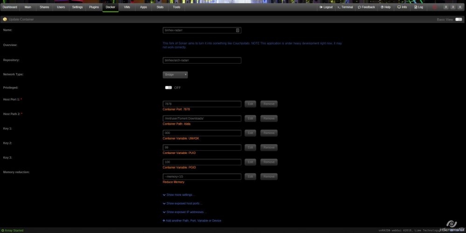Expand Show more settings
Screen dimensions: 466x233
point(178,195)
